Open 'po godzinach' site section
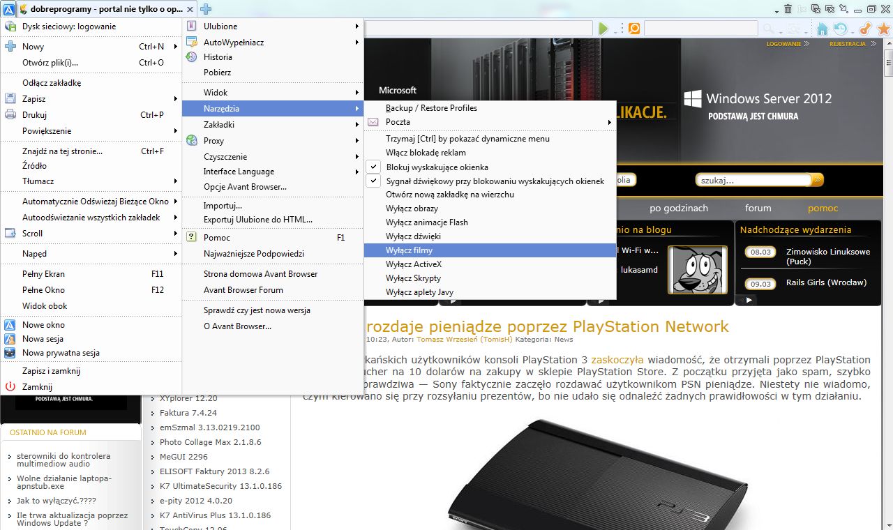 pyautogui.click(x=679, y=208)
